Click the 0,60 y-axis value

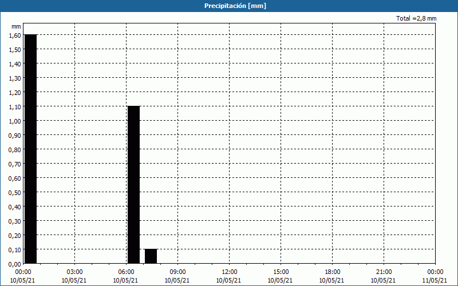[15, 178]
